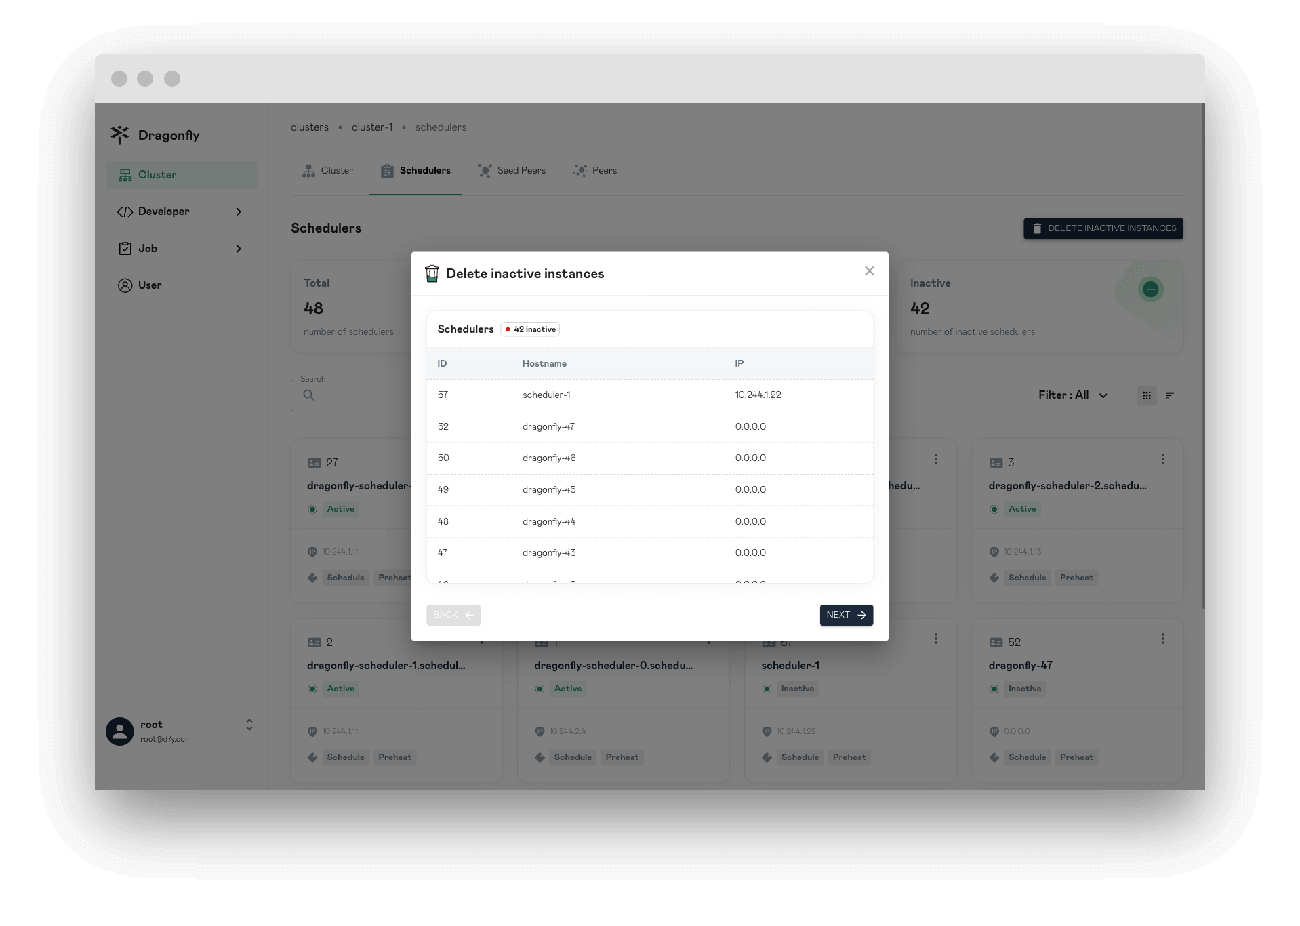The image size is (1300, 926).
Task: Open more options on scheduler 3 card
Action: (x=1163, y=460)
